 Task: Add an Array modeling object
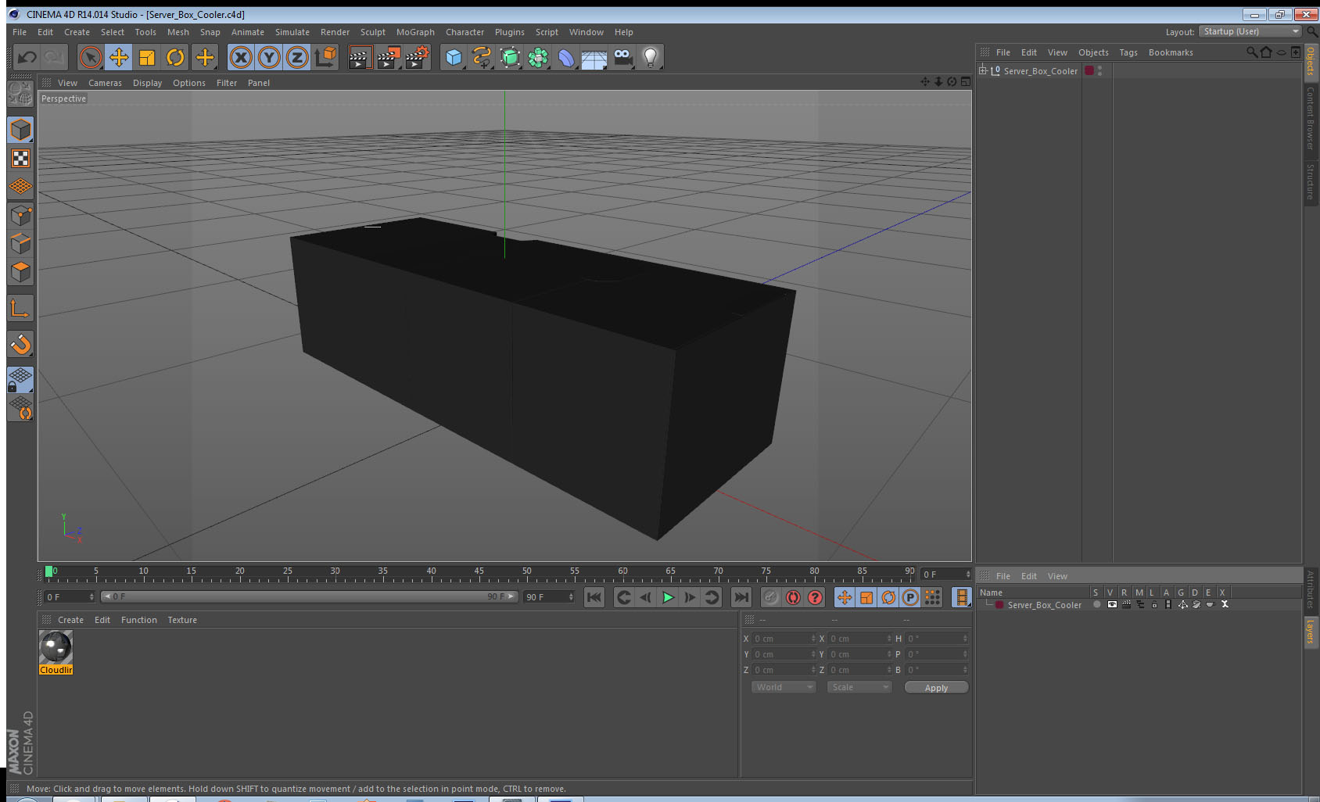(x=538, y=57)
